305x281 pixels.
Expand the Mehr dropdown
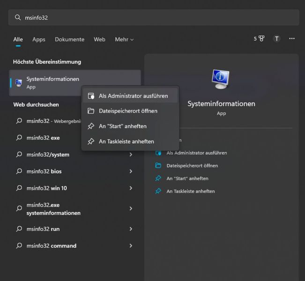click(124, 39)
